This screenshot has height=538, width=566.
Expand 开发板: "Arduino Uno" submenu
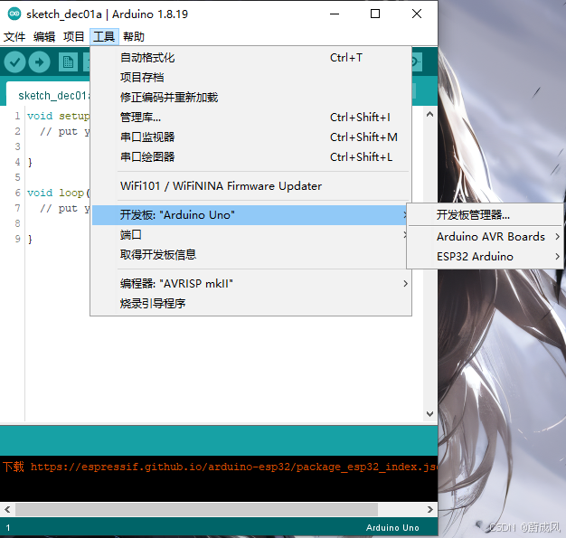(x=250, y=215)
